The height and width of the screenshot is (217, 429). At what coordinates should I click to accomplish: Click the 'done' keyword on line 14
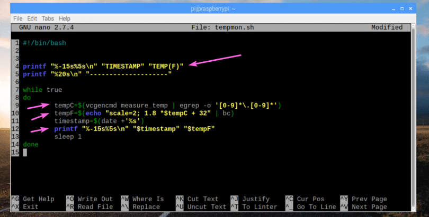pos(31,144)
